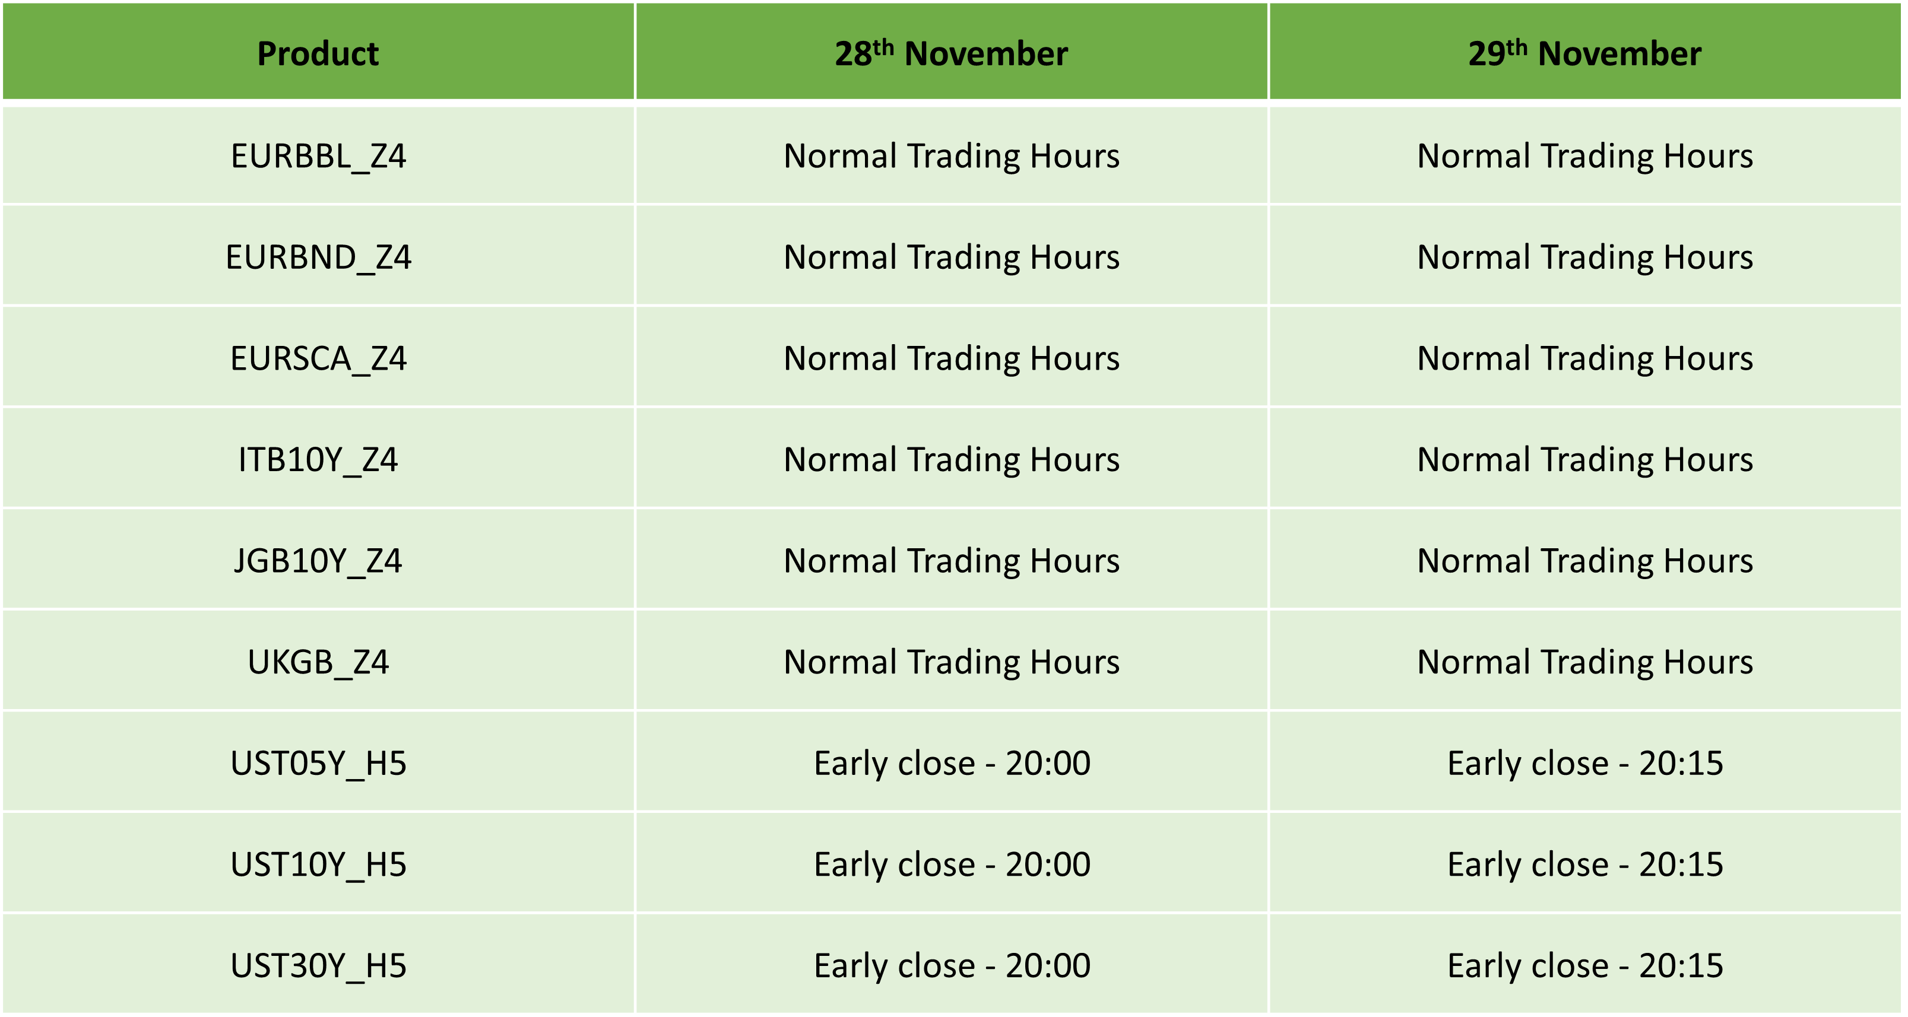This screenshot has width=1908, height=1017.
Task: Select UST30Y_H5 early close 20:15 cell
Action: 1585,965
